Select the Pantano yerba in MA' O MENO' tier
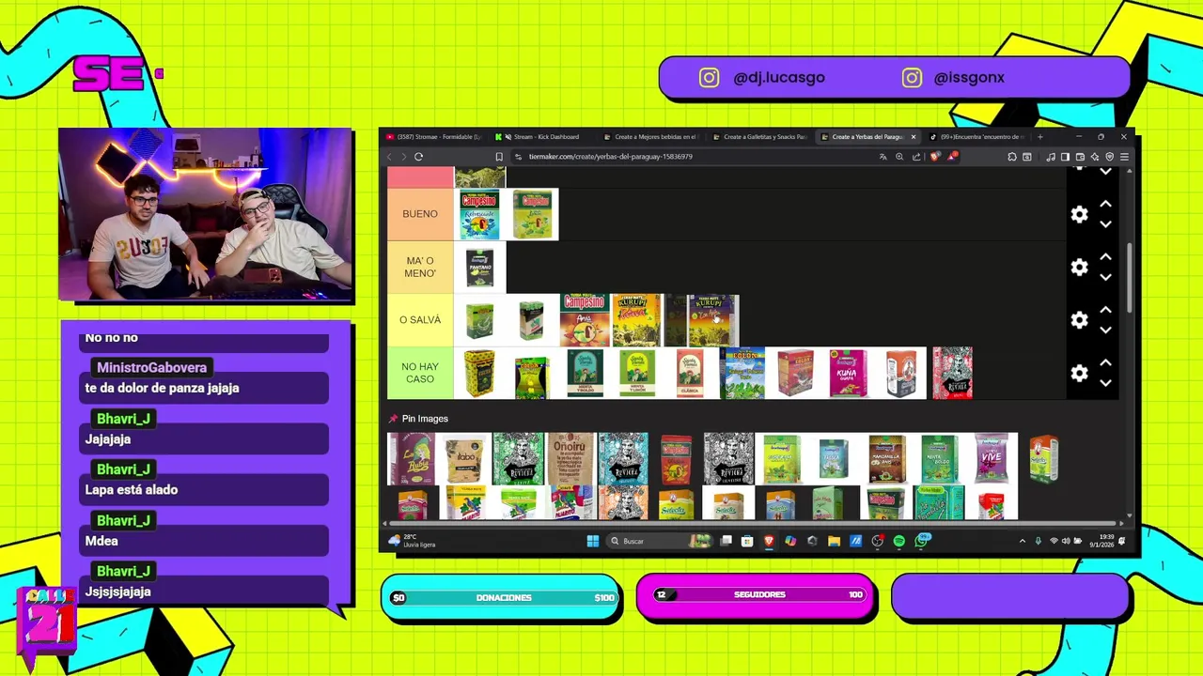The height and width of the screenshot is (676, 1203). tap(480, 267)
